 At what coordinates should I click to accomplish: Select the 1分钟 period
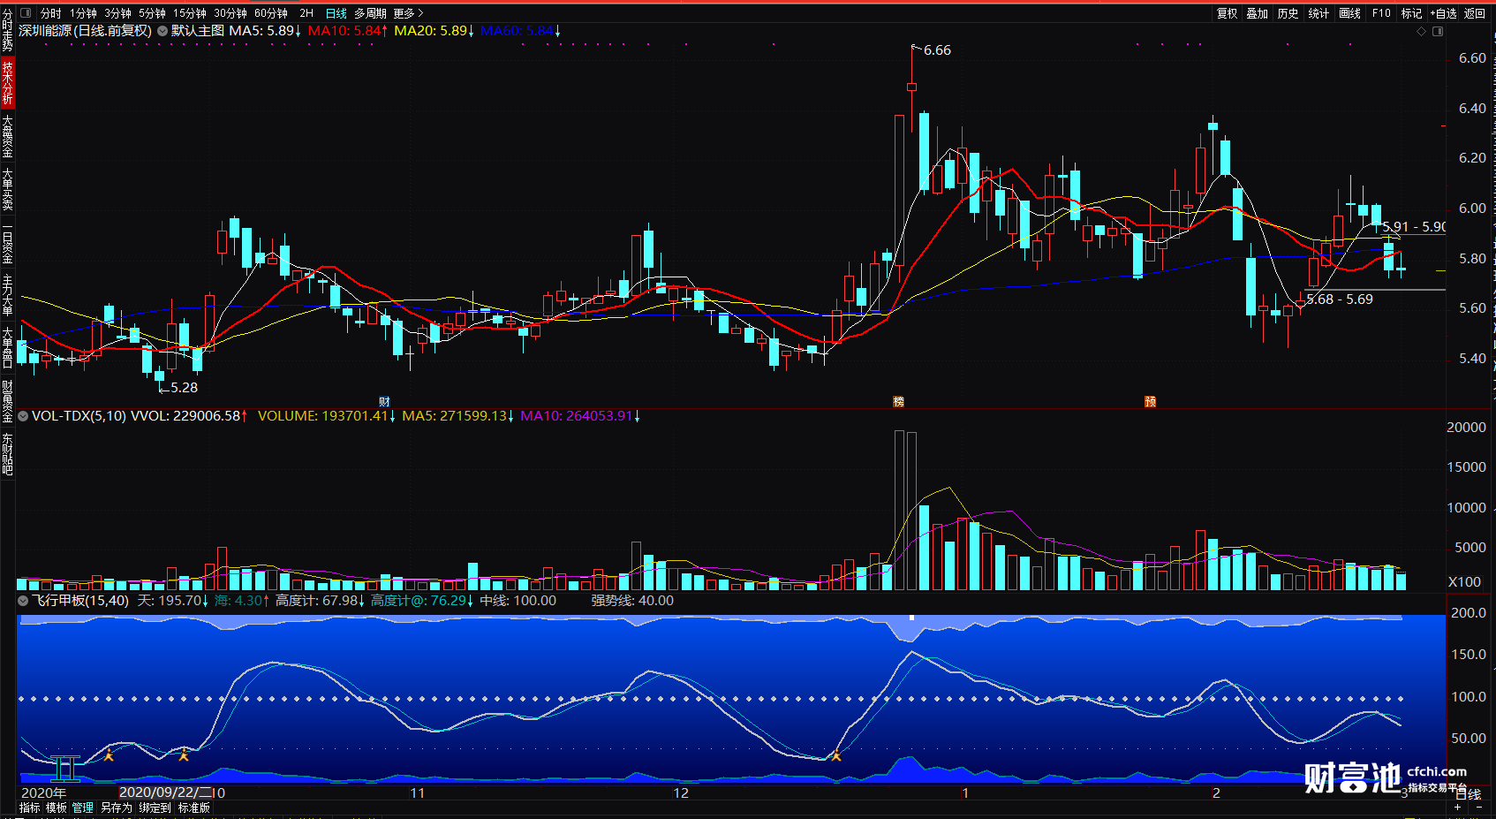pyautogui.click(x=83, y=13)
